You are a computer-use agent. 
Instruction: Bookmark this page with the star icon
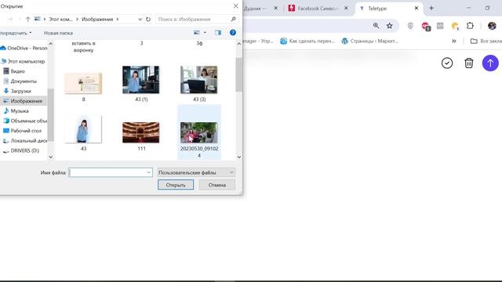(389, 26)
